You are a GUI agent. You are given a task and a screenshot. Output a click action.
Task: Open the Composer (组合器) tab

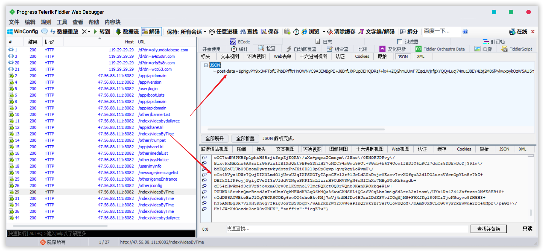tap(338, 49)
